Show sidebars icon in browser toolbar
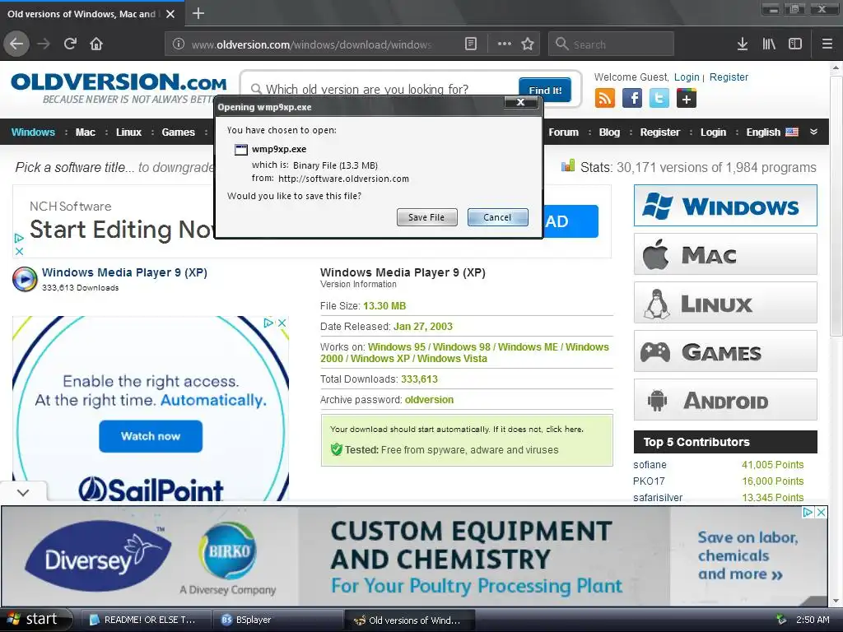The image size is (843, 632). (x=795, y=44)
